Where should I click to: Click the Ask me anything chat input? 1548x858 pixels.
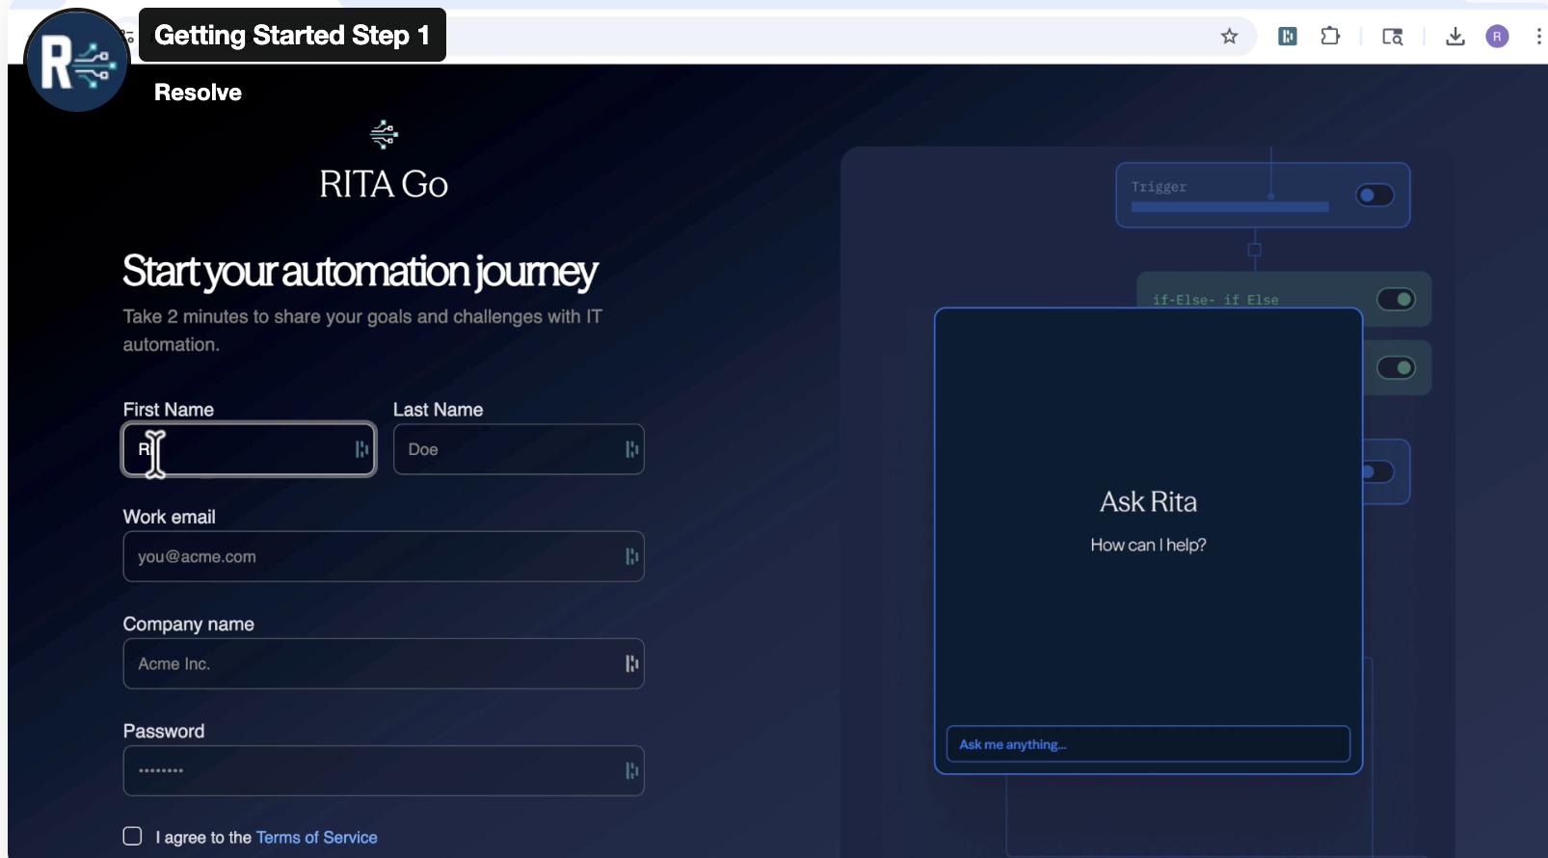pyautogui.click(x=1147, y=744)
